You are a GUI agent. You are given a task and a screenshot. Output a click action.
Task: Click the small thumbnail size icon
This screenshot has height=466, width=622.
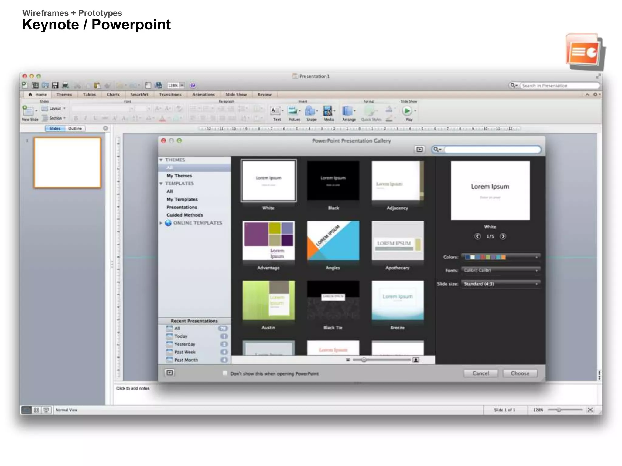348,360
